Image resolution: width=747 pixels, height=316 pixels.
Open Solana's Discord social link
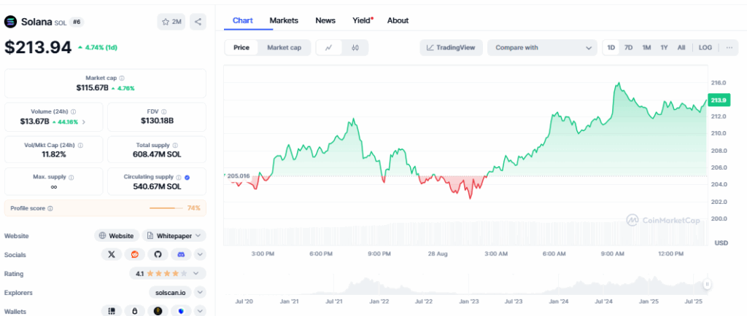click(181, 255)
